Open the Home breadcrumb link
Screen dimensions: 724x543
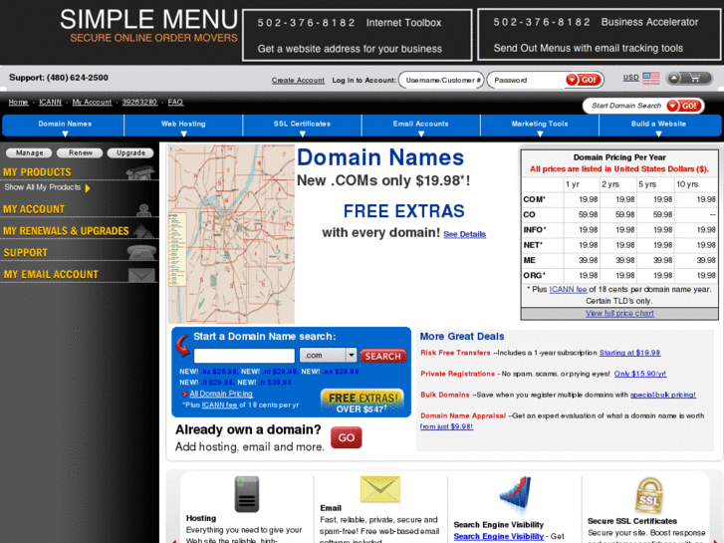click(x=18, y=103)
